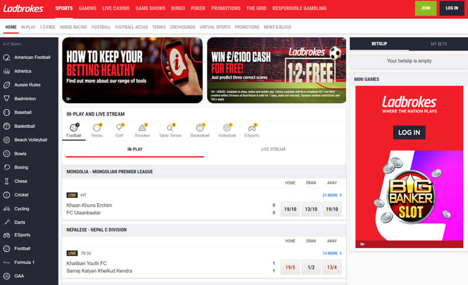Open Greyhounds in the sub navigation
Image resolution: width=468 pixels, height=285 pixels.
182,27
